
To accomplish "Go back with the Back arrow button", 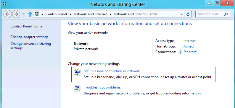I will point(7,14).
